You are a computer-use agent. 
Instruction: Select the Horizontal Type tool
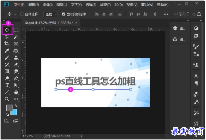pos(7,85)
